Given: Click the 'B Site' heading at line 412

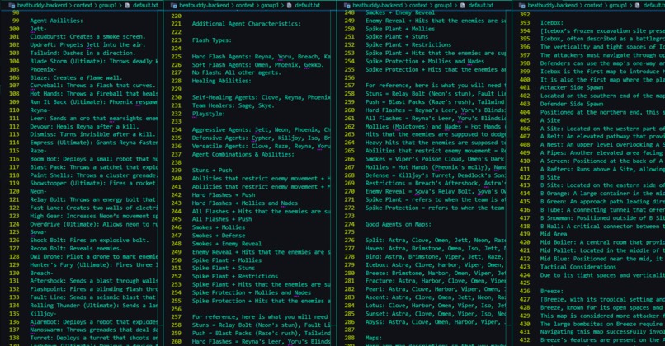Looking at the screenshot, I should [x=550, y=177].
